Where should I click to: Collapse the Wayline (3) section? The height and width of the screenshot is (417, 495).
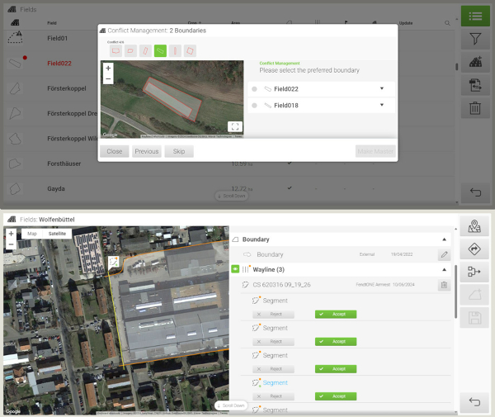tap(444, 270)
